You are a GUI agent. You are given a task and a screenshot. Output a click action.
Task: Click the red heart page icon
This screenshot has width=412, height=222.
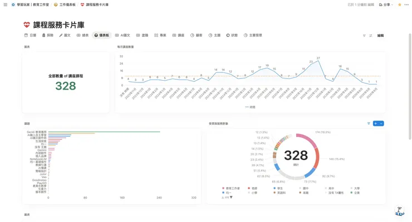(27, 25)
